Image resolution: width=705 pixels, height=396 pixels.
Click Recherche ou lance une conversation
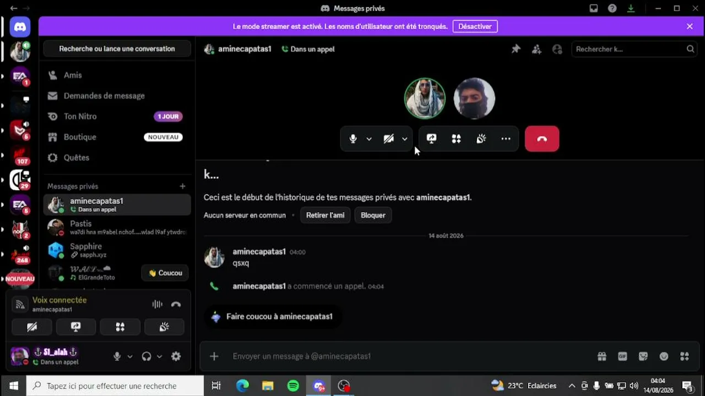pyautogui.click(x=117, y=49)
